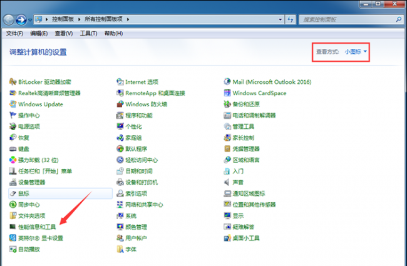Open the 疑难解答 link

pyautogui.click(x=243, y=227)
